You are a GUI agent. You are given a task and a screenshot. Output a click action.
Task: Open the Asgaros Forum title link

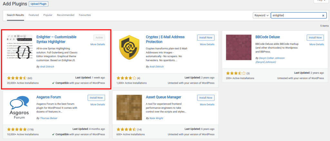point(49,97)
